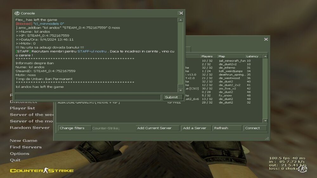Choose Random Server from the menu
The image size is (317, 178).
(29, 128)
